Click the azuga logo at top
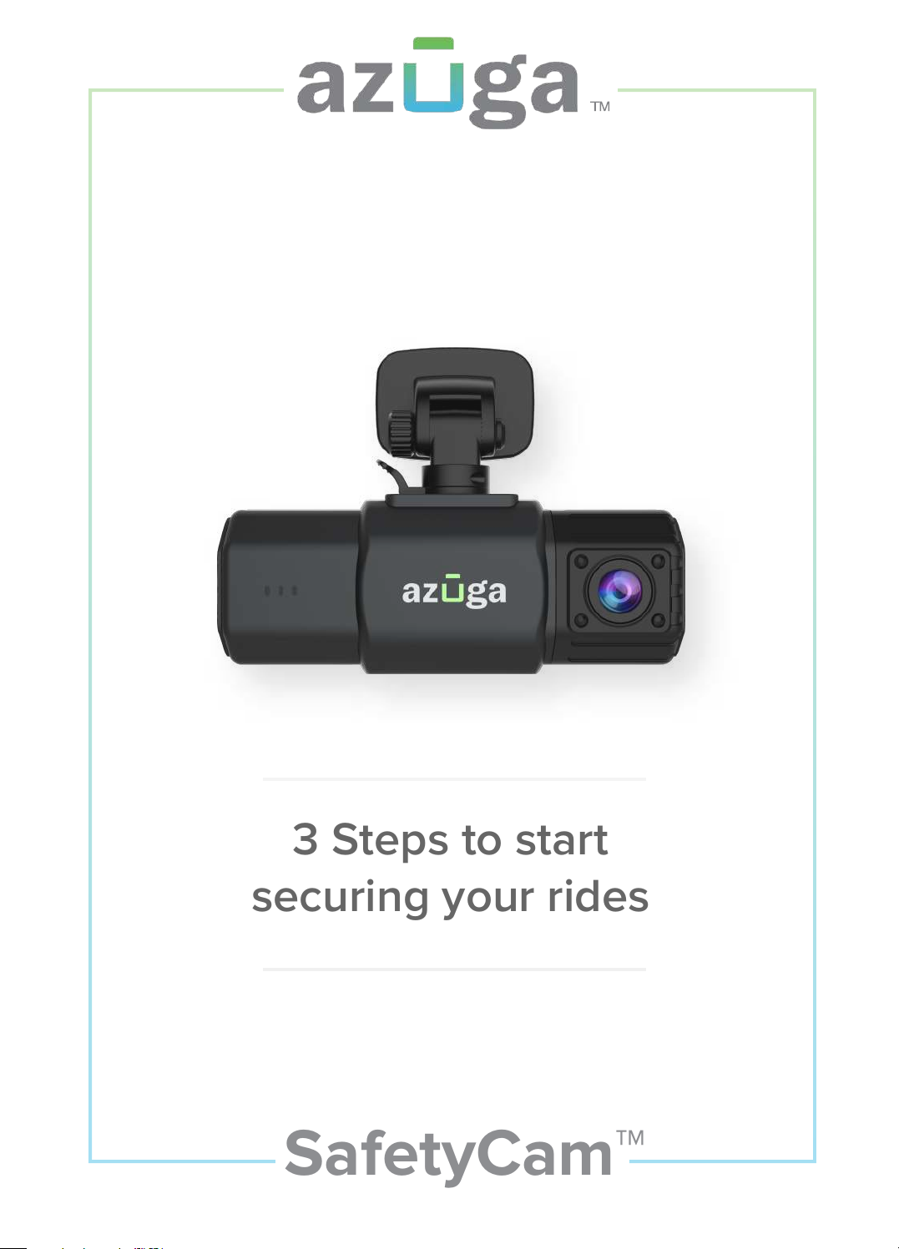 438,83
